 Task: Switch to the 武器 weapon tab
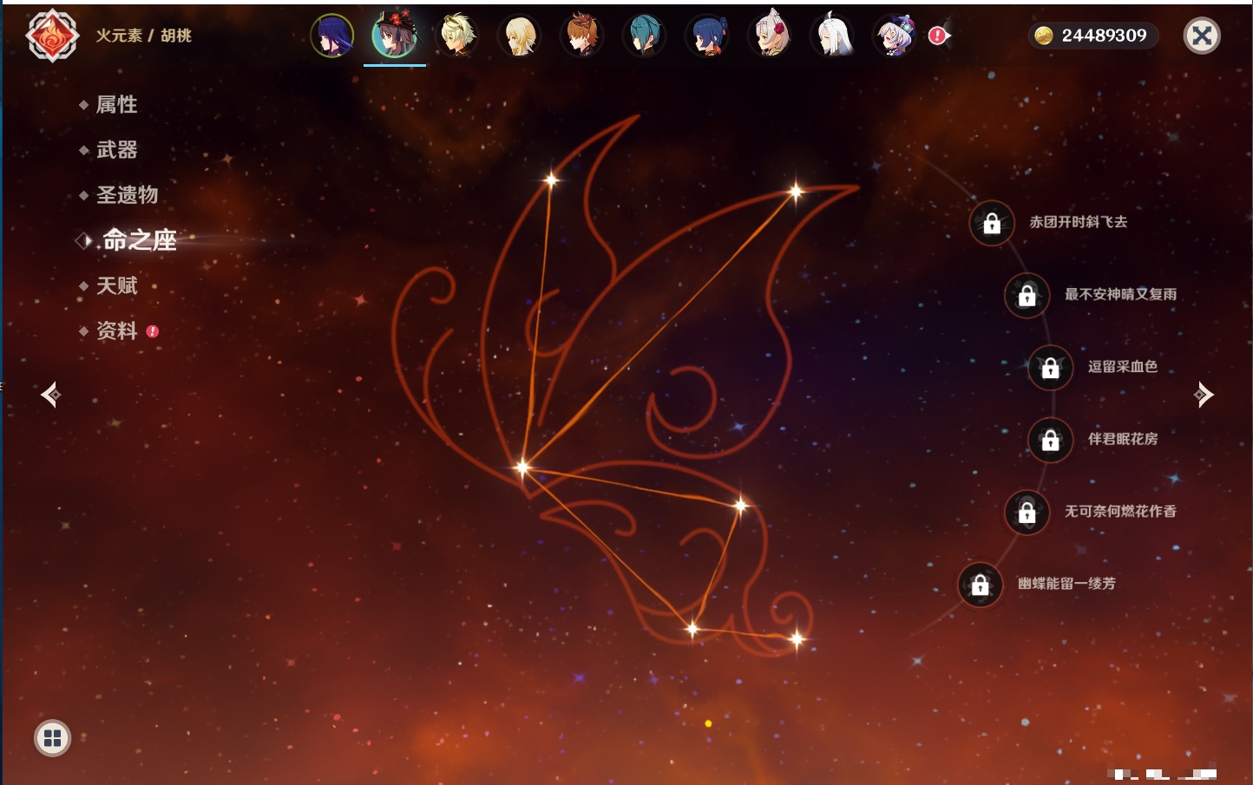click(116, 150)
